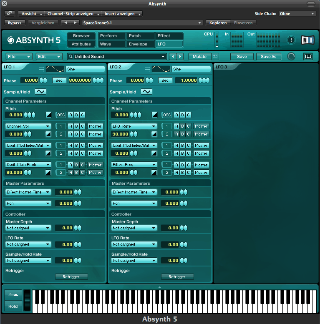Viewport: 320px width, 324px height.
Task: Click the exclamation panic icon
Action: click(x=291, y=40)
